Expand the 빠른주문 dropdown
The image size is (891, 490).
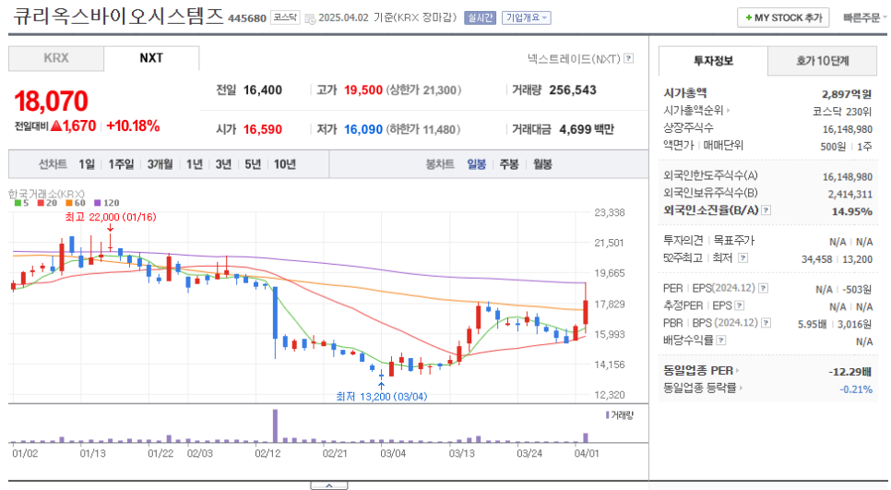point(864,18)
